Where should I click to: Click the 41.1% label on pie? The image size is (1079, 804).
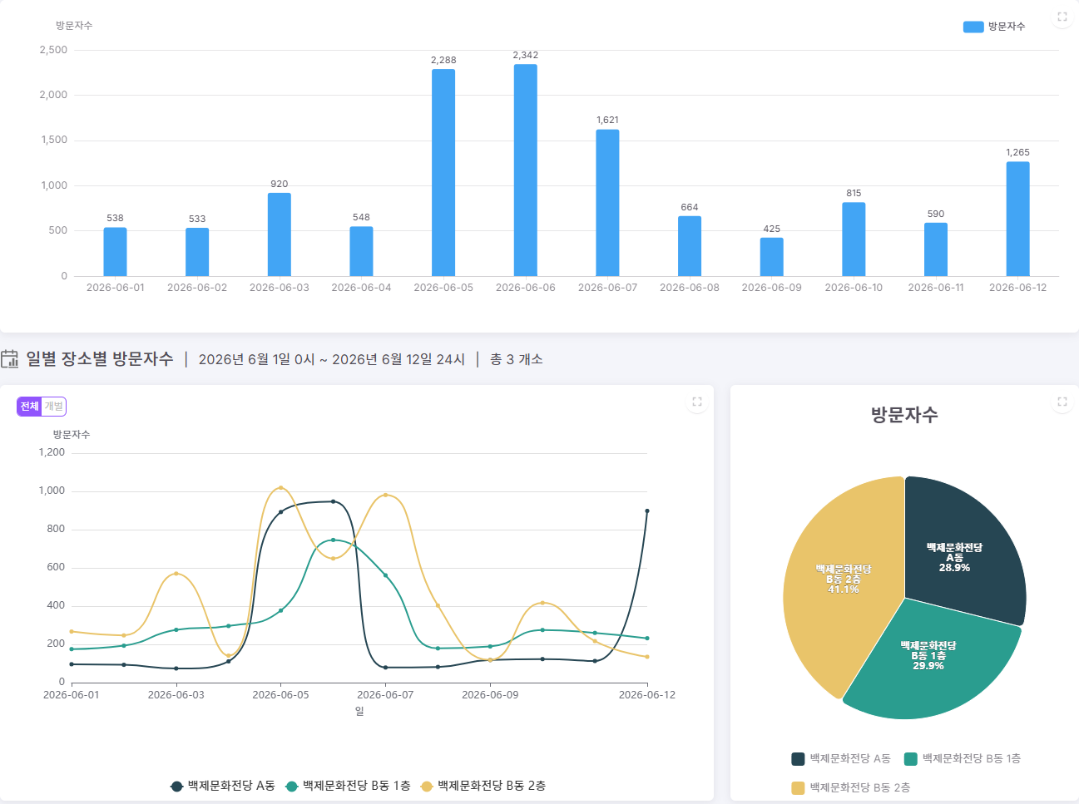click(843, 589)
